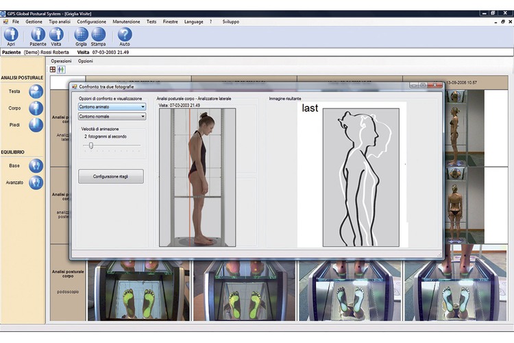Choose the Base equilibrium icon
Screen dimensions: 514x343
(x=36, y=165)
